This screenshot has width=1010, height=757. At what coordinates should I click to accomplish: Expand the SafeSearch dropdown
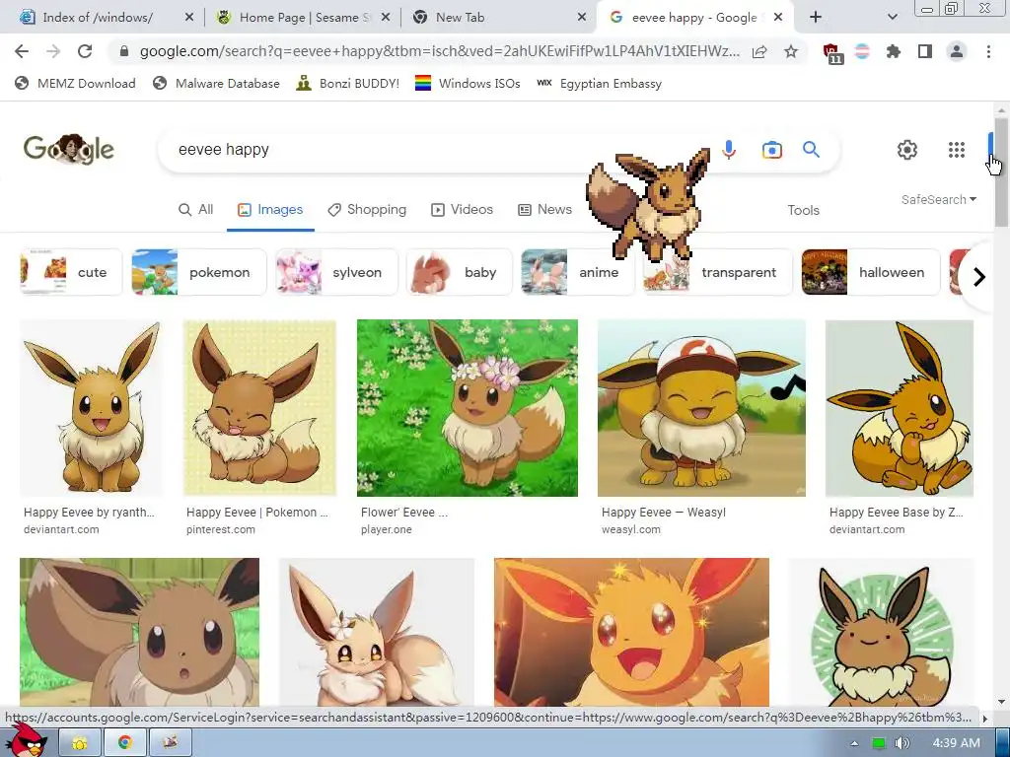pos(939,199)
